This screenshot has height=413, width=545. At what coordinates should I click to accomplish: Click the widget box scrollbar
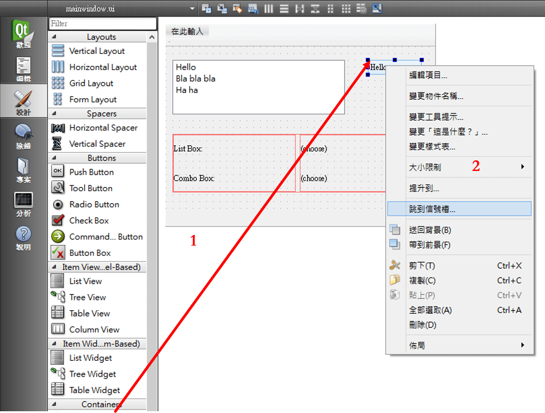coord(152,177)
